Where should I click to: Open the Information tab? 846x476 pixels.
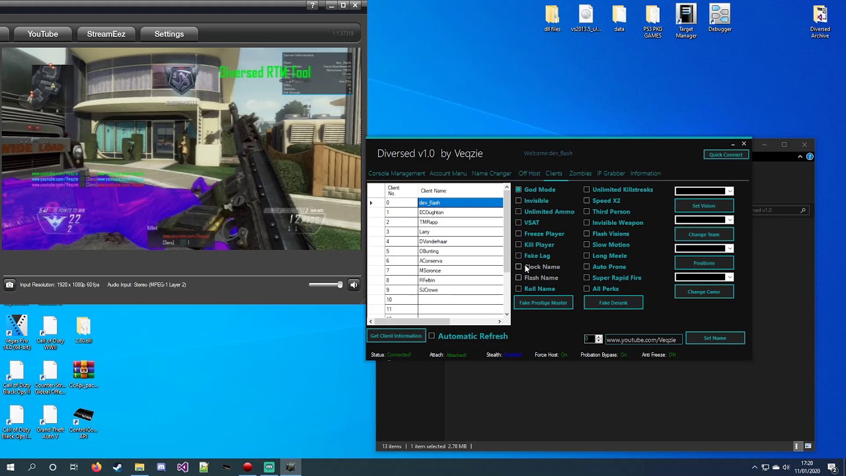click(645, 173)
